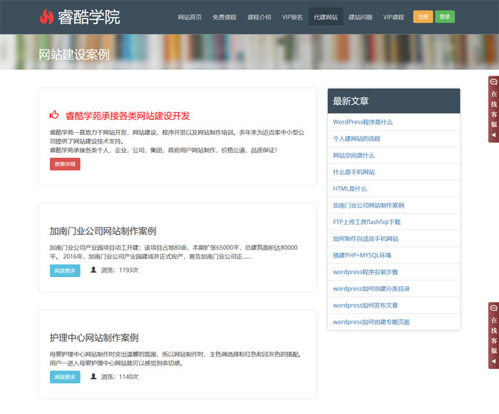Open 搭建PHP+MYSQL环境 link
Viewport: 499px width, 414px height.
pos(362,256)
